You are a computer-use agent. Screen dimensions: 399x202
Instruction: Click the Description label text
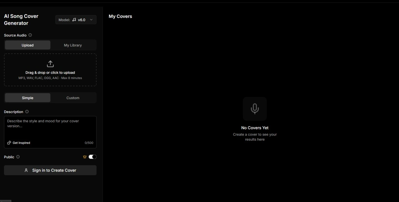(x=14, y=112)
